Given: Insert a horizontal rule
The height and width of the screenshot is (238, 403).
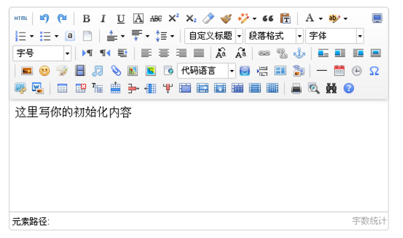Looking at the screenshot, I should click(322, 71).
